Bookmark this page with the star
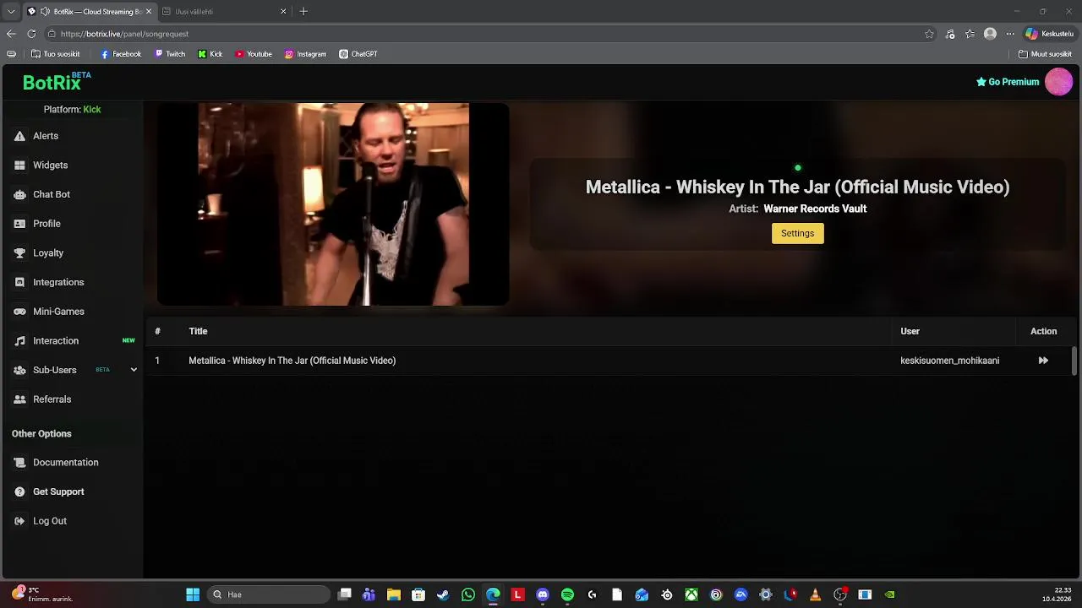The height and width of the screenshot is (608, 1082). coord(929,34)
